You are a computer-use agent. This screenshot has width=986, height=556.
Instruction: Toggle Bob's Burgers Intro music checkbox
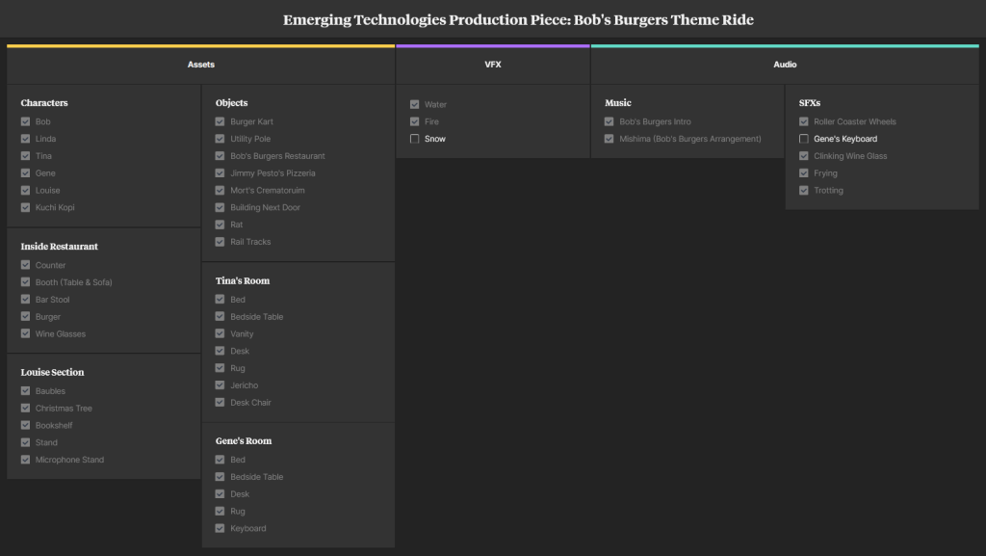610,121
